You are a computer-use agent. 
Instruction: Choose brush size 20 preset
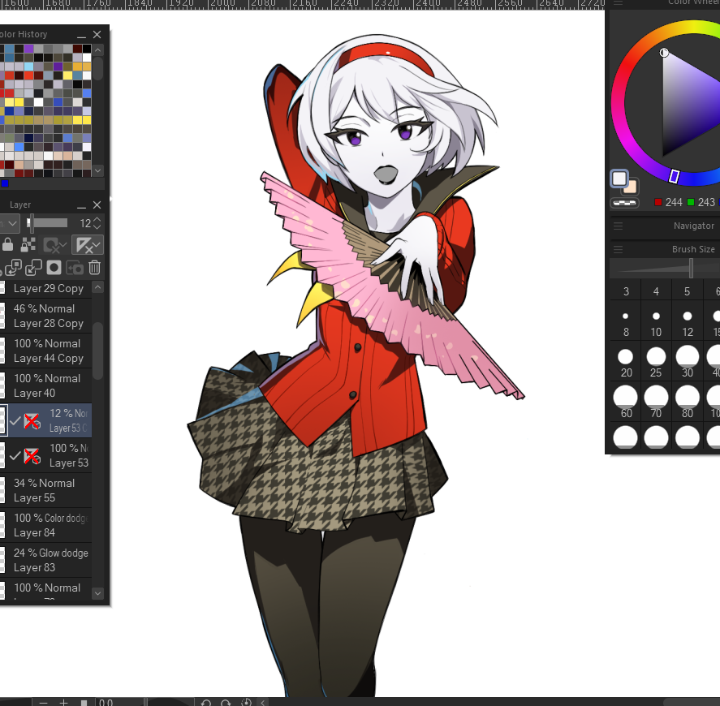(625, 362)
